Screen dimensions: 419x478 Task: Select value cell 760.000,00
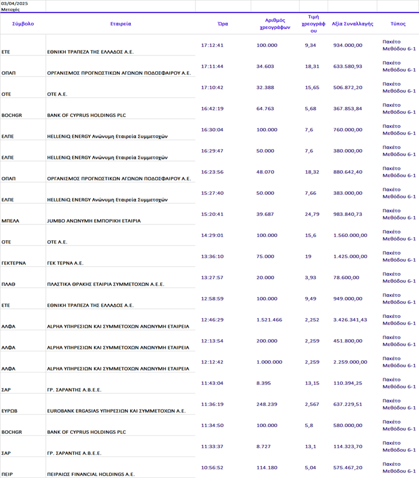point(348,130)
